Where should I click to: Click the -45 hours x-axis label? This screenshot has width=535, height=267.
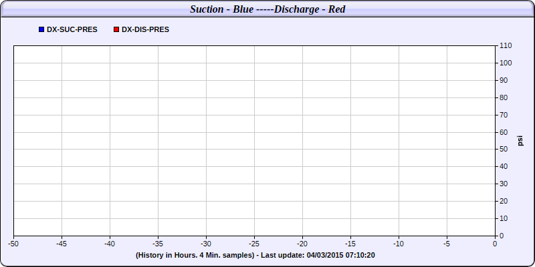(62, 244)
